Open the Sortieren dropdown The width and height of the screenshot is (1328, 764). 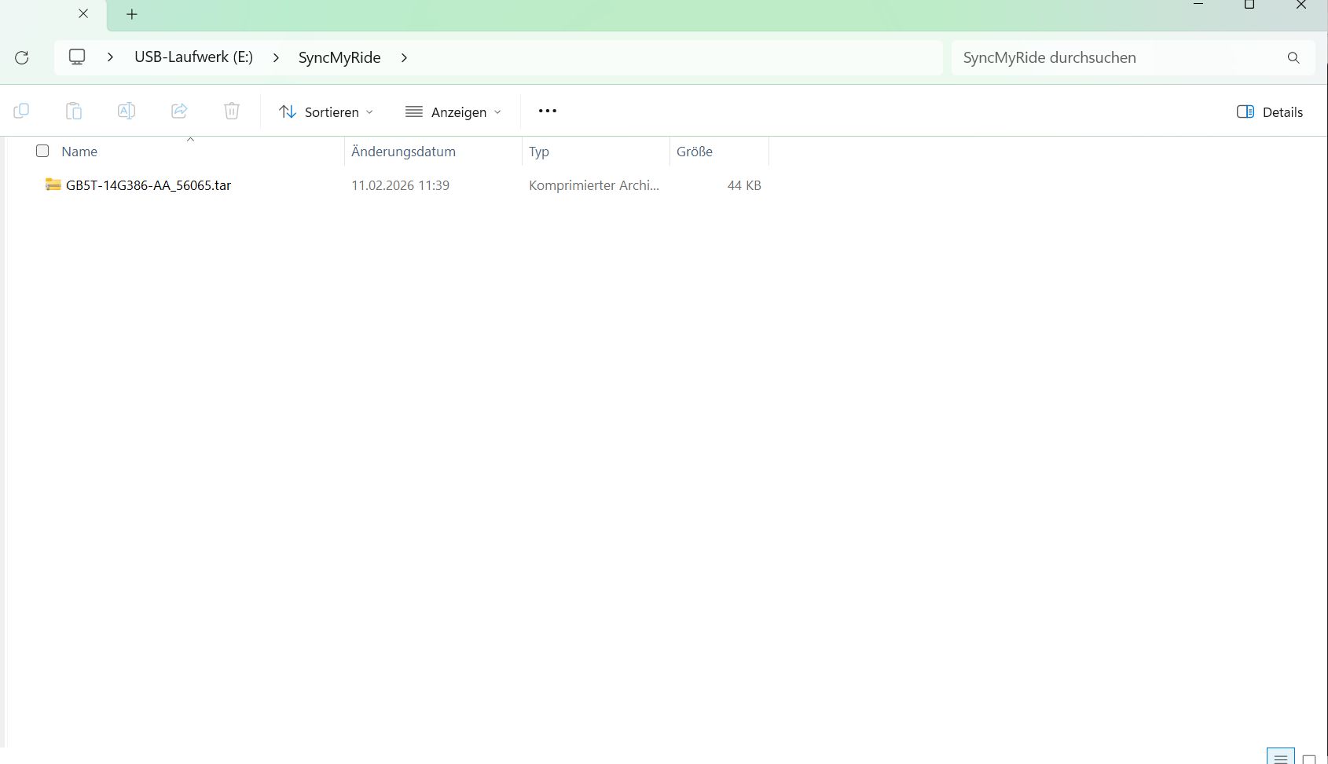pos(326,112)
